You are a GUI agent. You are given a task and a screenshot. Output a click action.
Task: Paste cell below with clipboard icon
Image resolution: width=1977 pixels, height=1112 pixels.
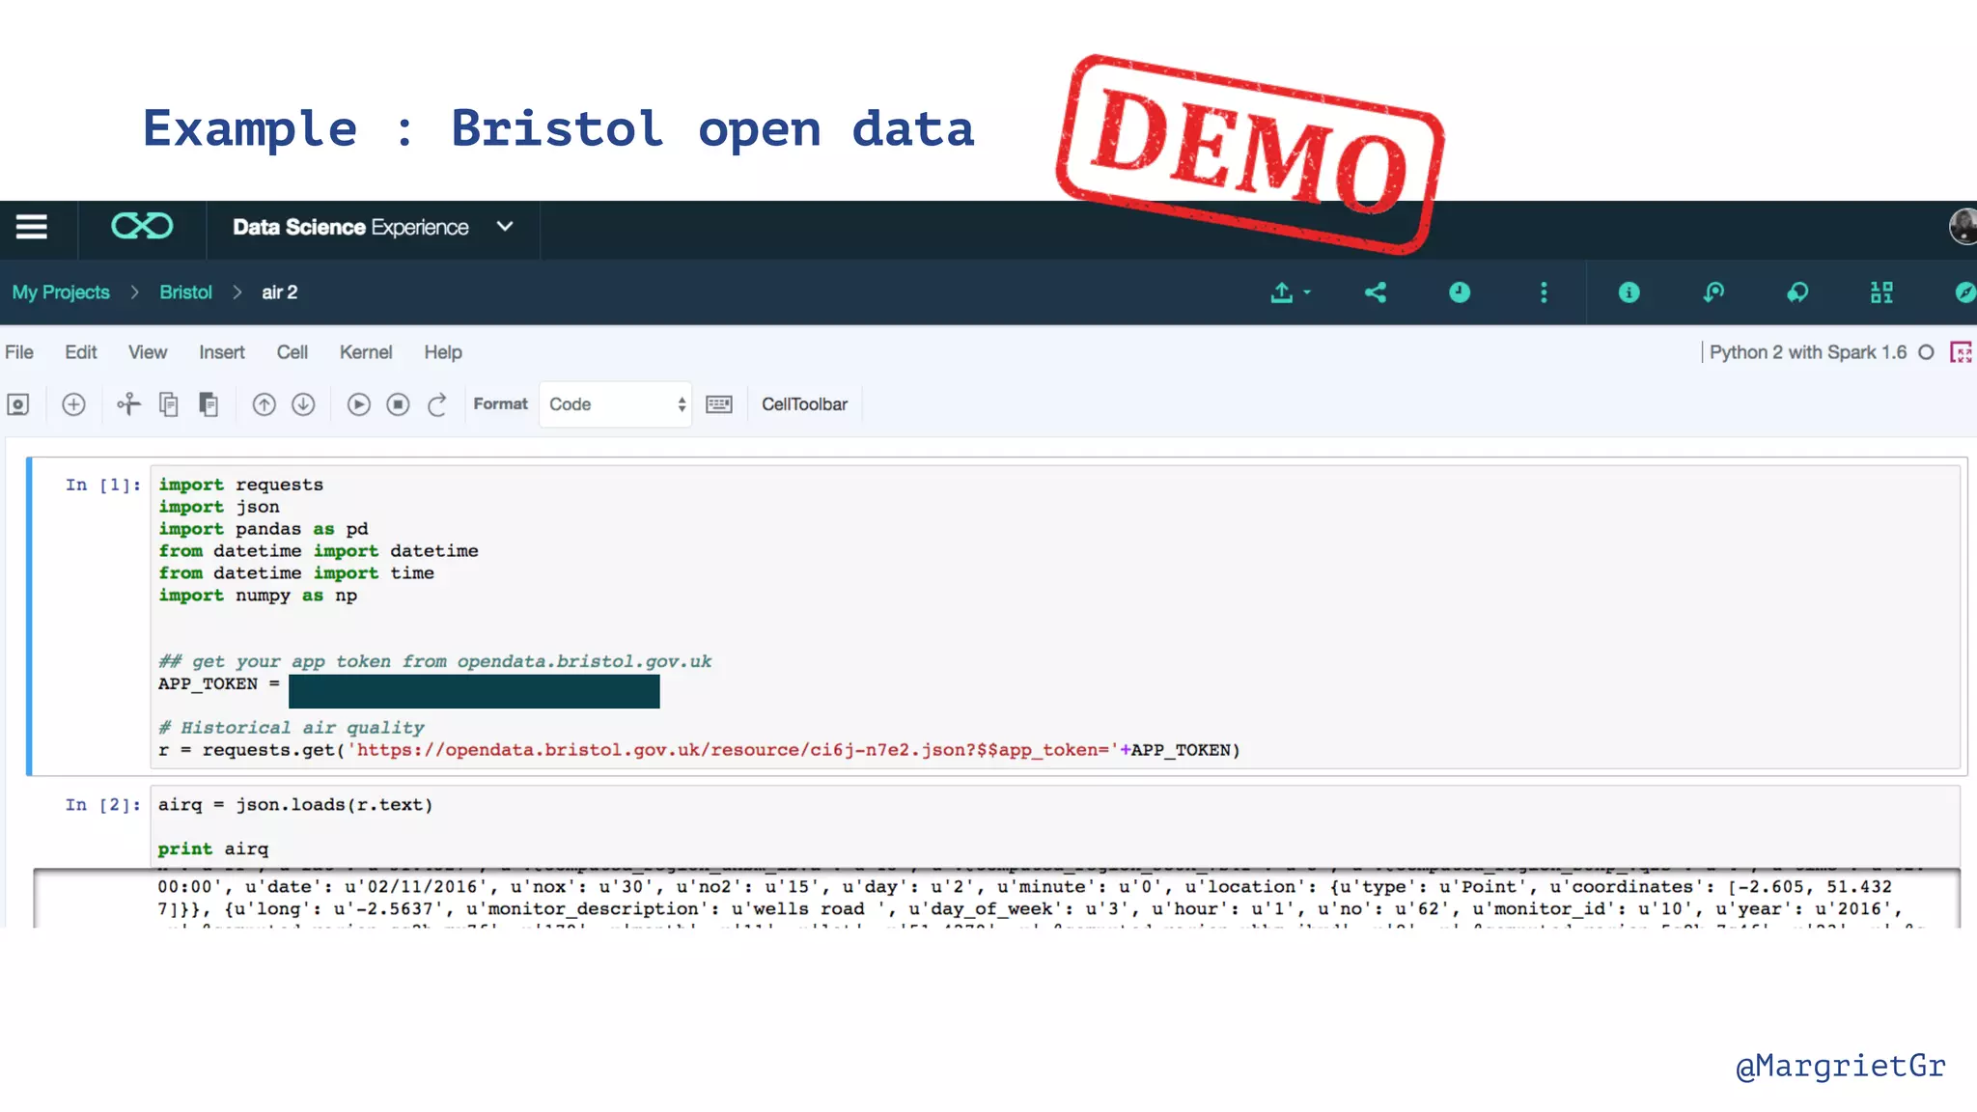209,404
